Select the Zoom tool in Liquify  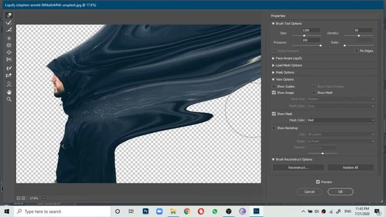[x=9, y=99]
